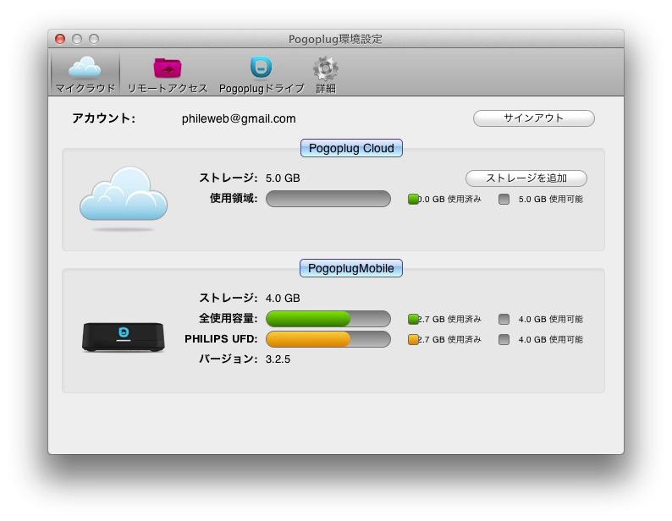Screen dimensions: 672x521
Task: Click the 5.0 GB storage value
Action: click(x=283, y=178)
